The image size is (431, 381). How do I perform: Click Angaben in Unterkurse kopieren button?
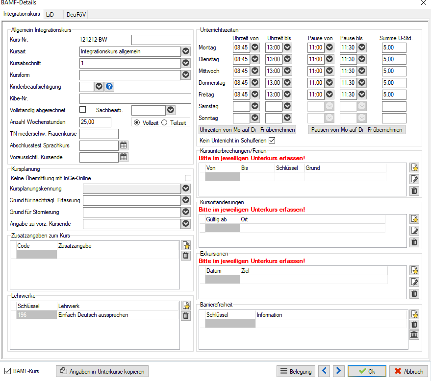[102, 371]
